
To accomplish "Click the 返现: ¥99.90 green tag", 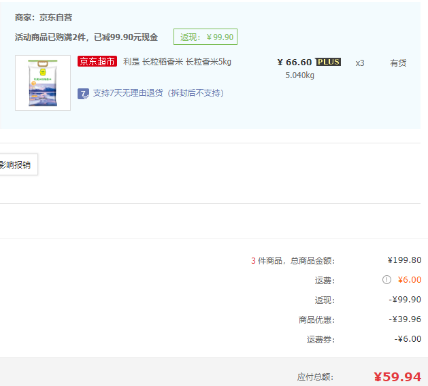I will [205, 37].
